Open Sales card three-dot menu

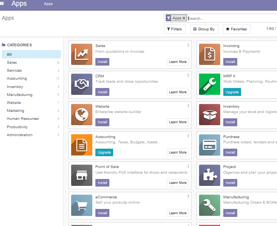[188, 45]
